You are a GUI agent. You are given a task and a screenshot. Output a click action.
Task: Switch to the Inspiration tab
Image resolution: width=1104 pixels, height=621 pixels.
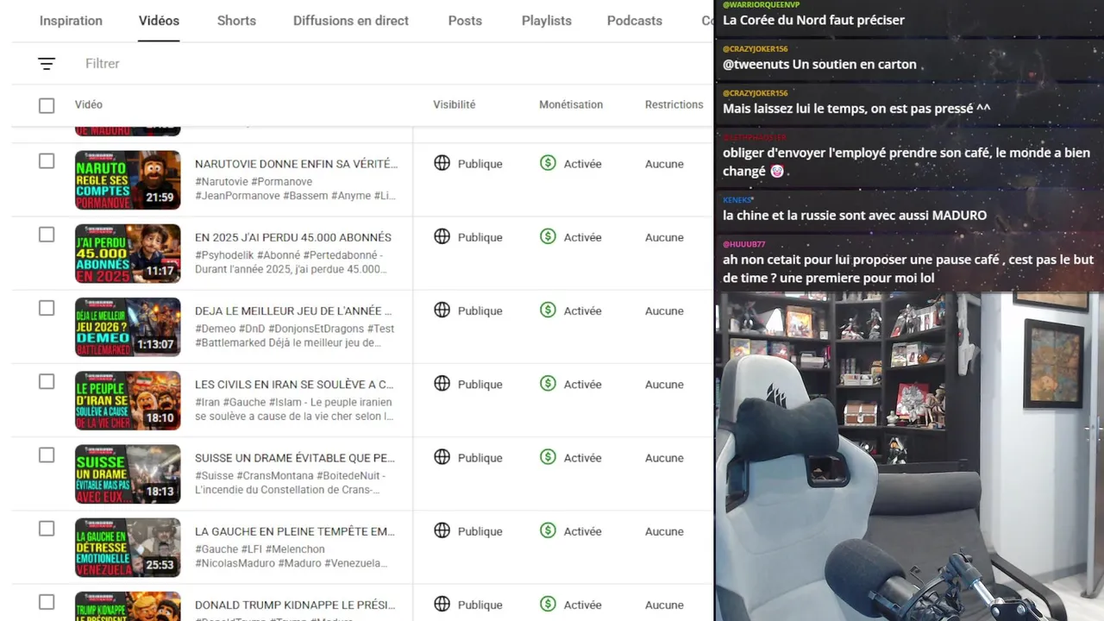point(71,21)
